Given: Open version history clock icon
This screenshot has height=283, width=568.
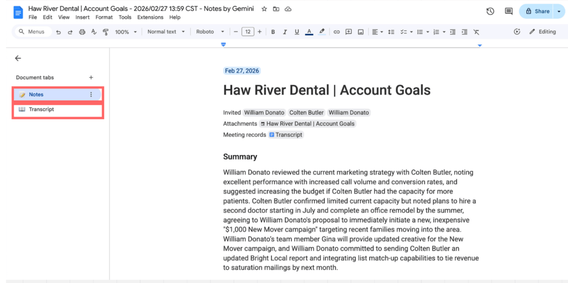Looking at the screenshot, I should point(490,11).
